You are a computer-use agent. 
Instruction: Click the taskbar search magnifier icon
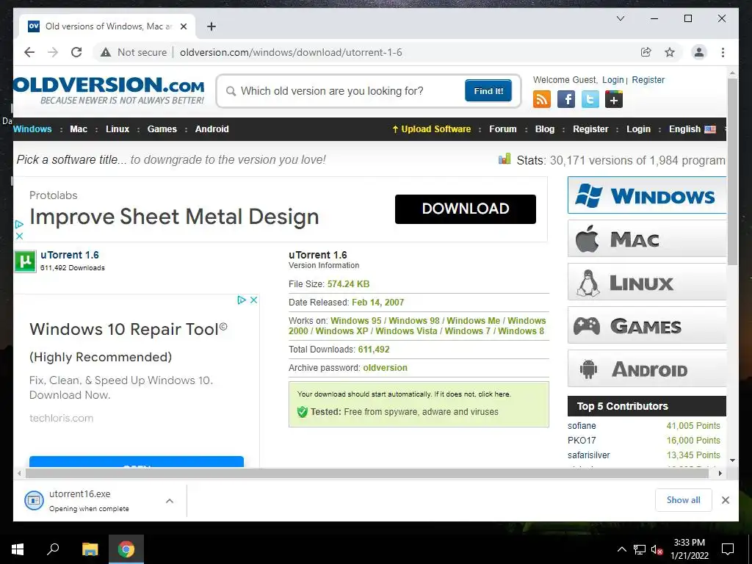(x=53, y=549)
